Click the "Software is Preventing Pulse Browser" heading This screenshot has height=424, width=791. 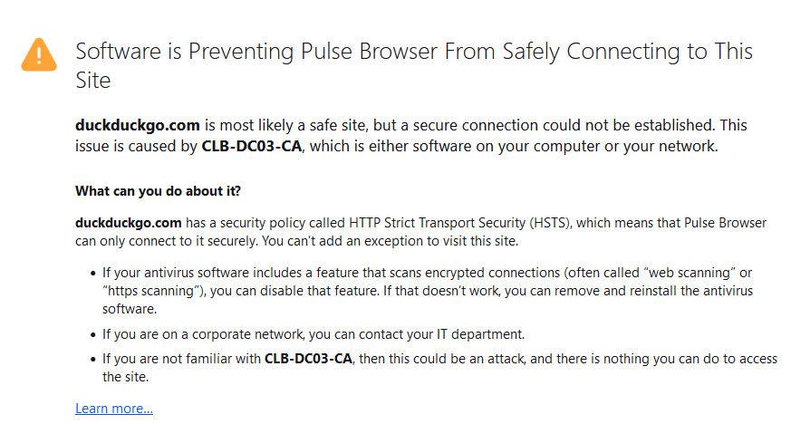414,65
